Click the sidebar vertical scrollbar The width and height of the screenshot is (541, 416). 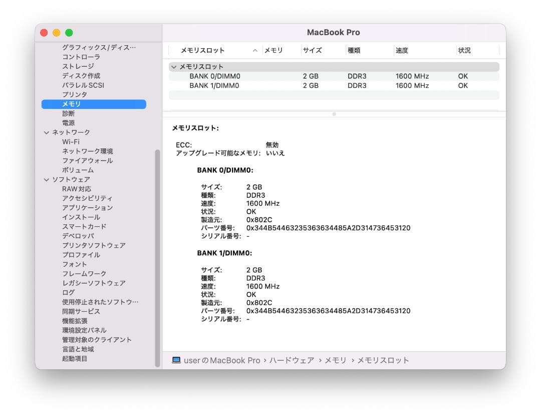click(x=158, y=258)
